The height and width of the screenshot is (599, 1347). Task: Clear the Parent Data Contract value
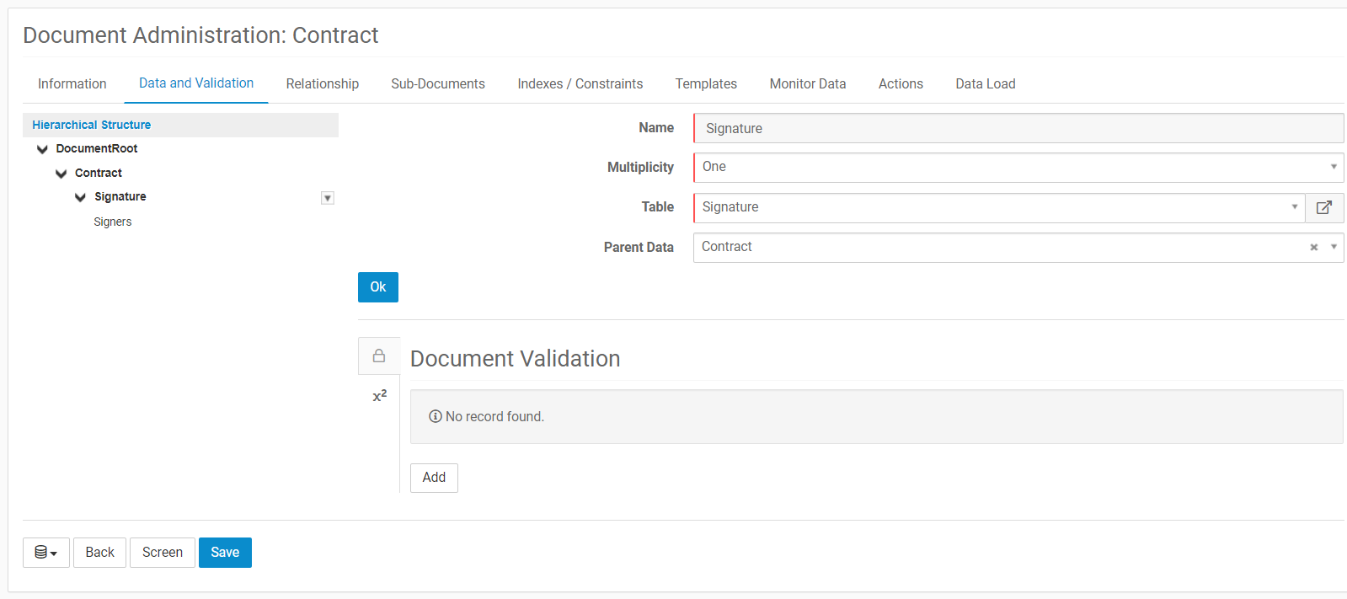(x=1313, y=248)
